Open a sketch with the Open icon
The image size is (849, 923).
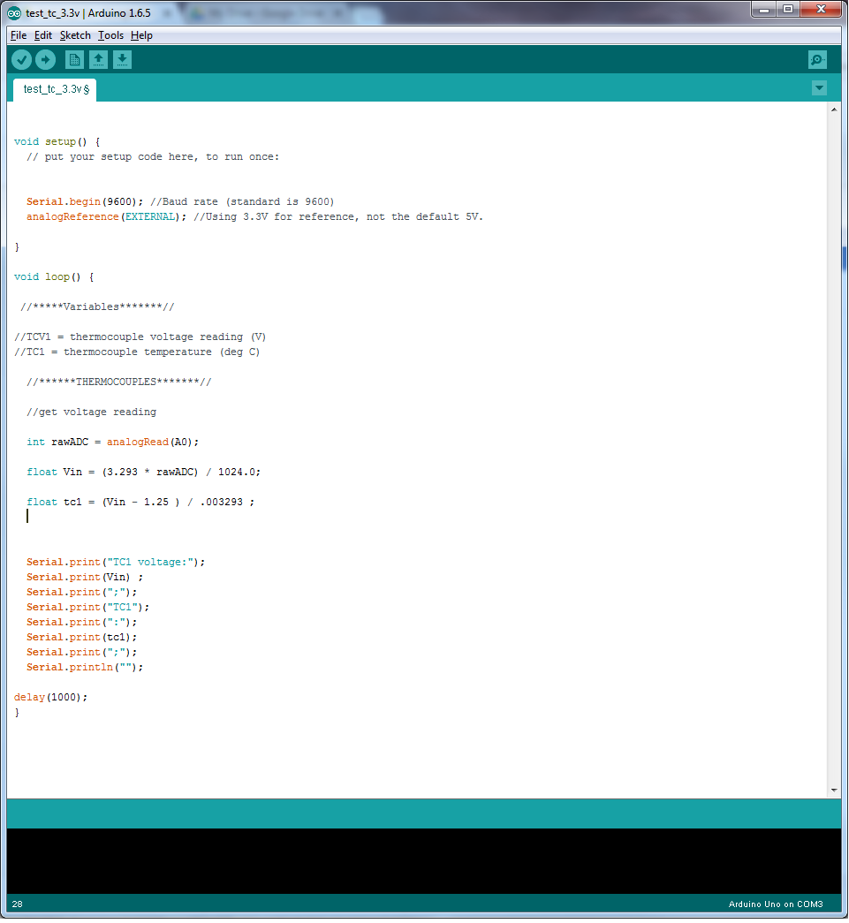[x=98, y=59]
